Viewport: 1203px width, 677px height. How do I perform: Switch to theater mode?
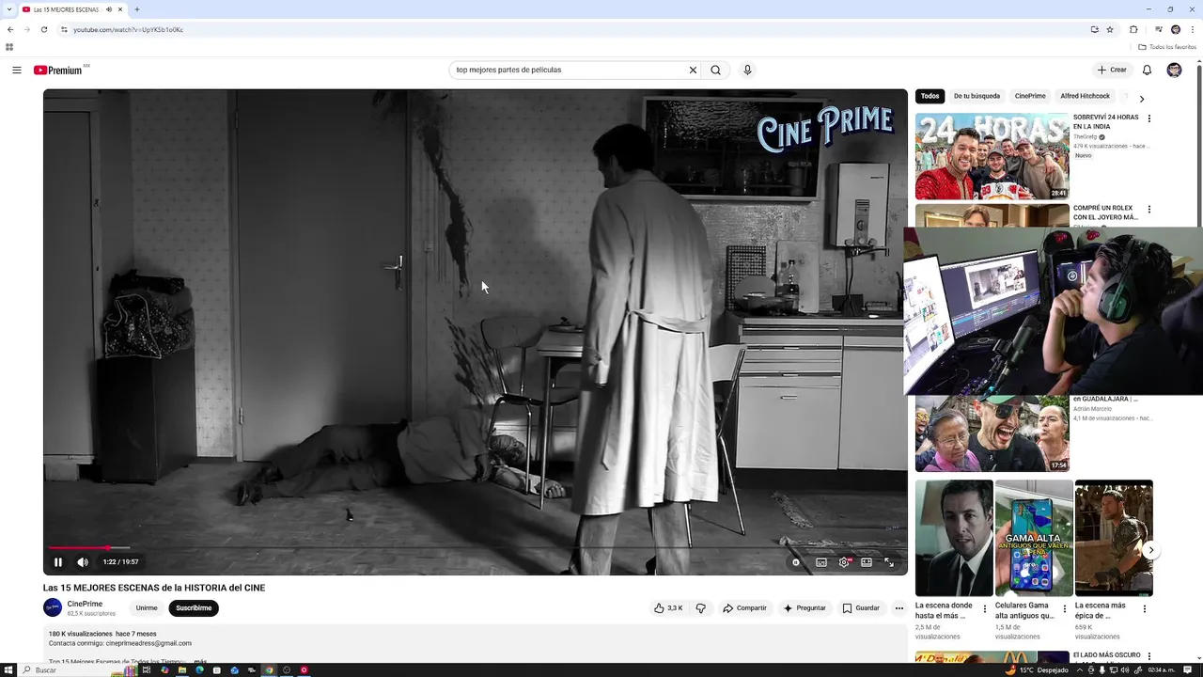(867, 562)
